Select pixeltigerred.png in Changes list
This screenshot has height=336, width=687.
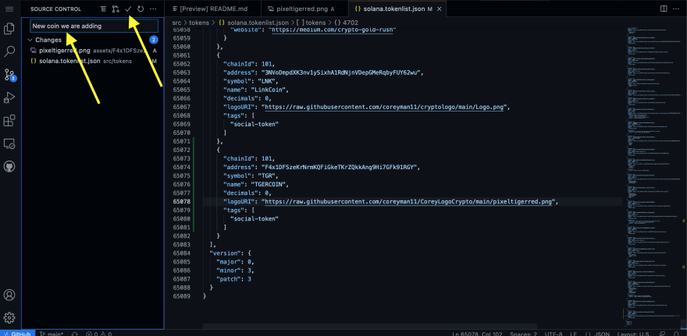click(93, 51)
